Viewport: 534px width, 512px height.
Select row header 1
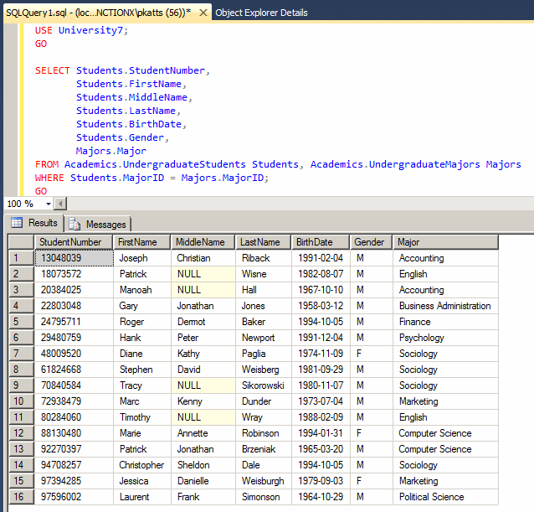[x=21, y=258]
